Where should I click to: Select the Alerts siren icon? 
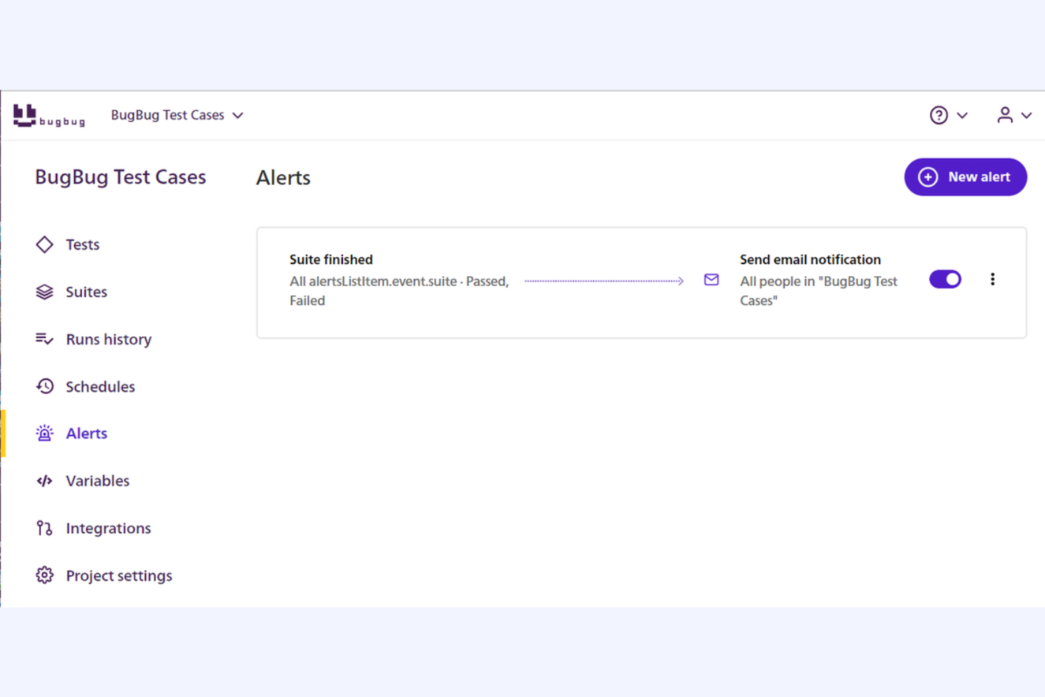tap(44, 433)
